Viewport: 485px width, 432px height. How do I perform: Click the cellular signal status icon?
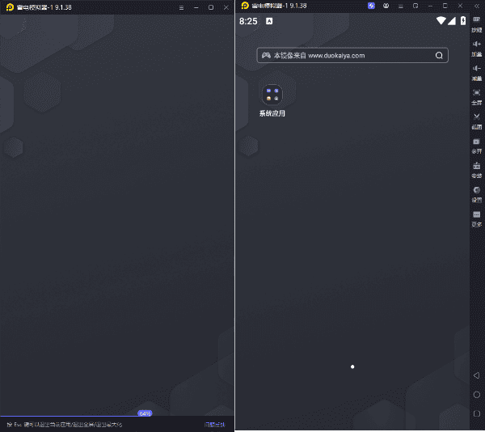click(452, 21)
